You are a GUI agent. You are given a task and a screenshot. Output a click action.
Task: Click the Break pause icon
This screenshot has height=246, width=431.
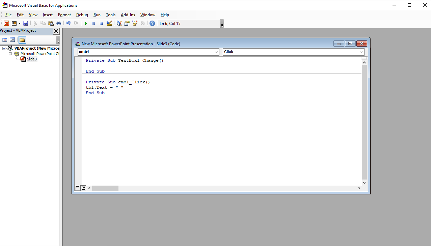93,23
